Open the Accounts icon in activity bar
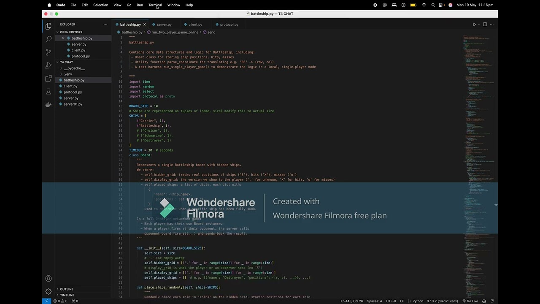This screenshot has height=304, width=540. [x=49, y=279]
